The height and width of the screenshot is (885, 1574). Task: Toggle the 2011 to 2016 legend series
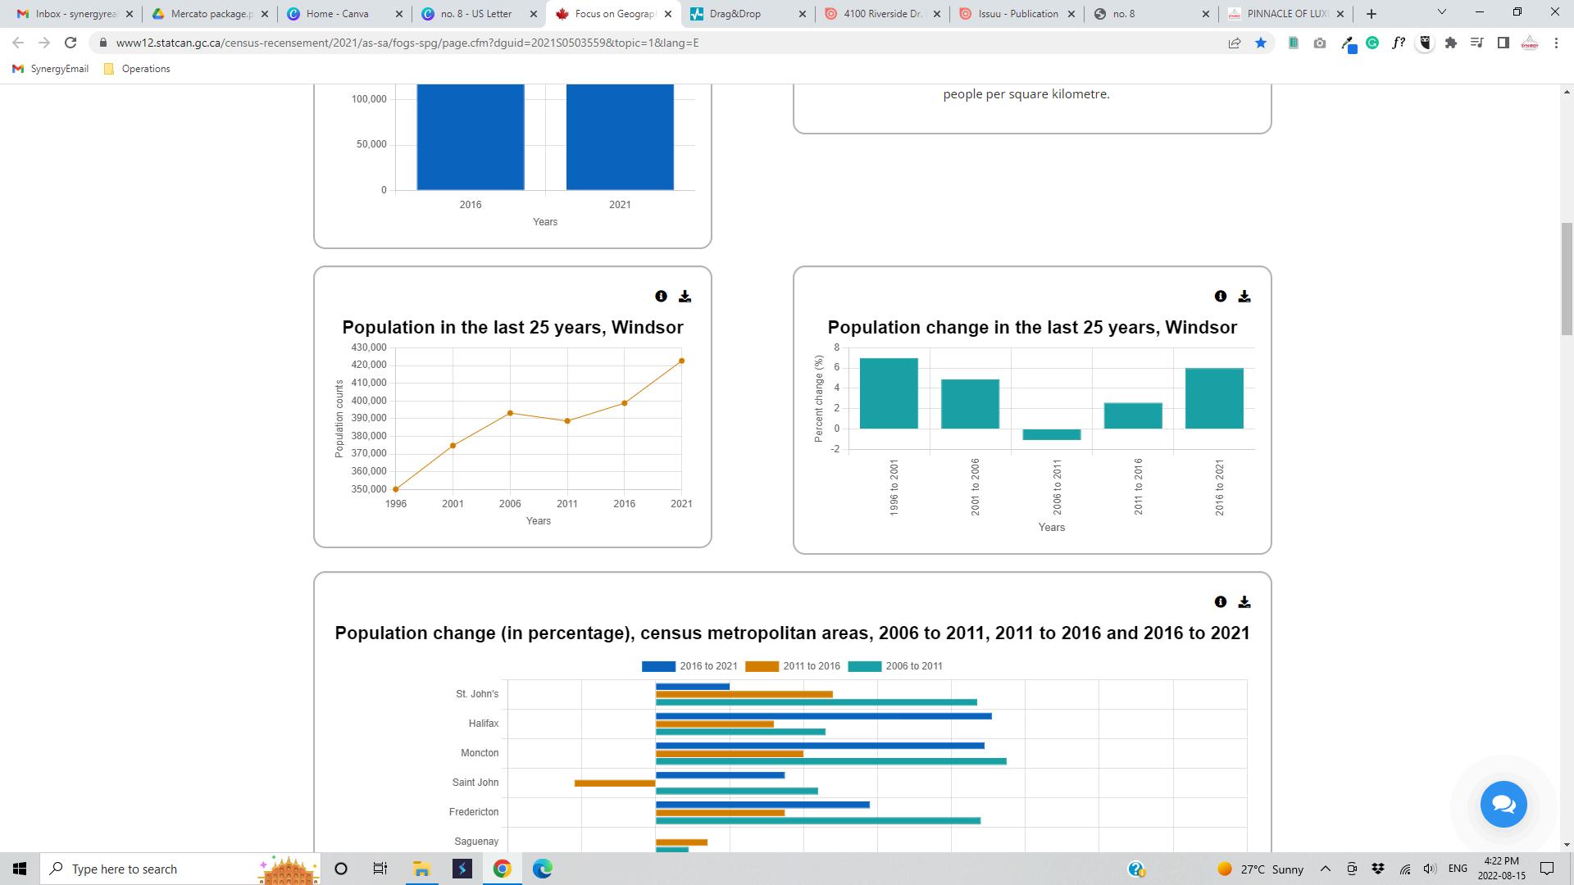pos(793,666)
